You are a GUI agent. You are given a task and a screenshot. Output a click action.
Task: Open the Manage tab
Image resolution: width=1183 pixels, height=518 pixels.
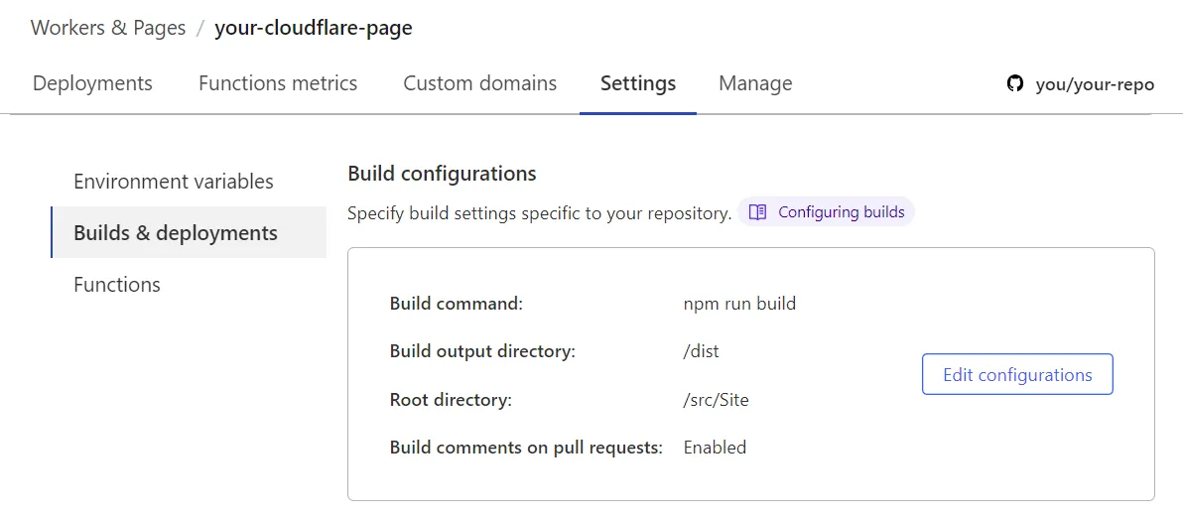[x=755, y=83]
